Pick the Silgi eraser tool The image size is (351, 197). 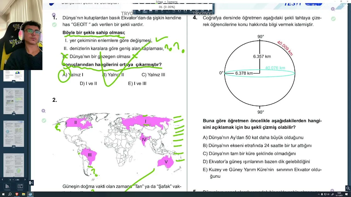(x=162, y=11)
